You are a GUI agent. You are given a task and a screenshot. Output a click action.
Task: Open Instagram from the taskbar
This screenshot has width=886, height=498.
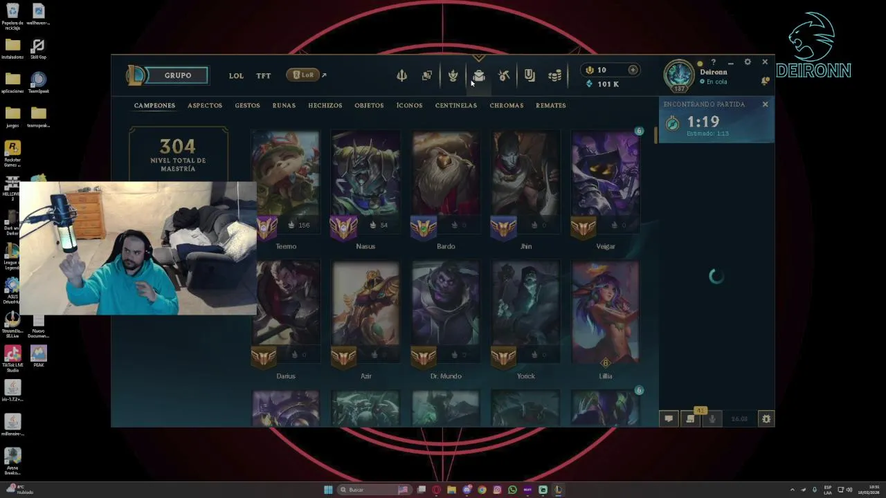497,490
